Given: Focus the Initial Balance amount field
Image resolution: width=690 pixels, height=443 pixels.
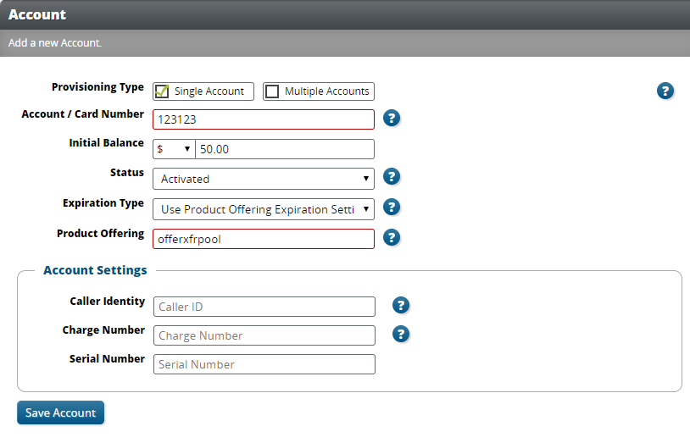Looking at the screenshot, I should pyautogui.click(x=284, y=149).
